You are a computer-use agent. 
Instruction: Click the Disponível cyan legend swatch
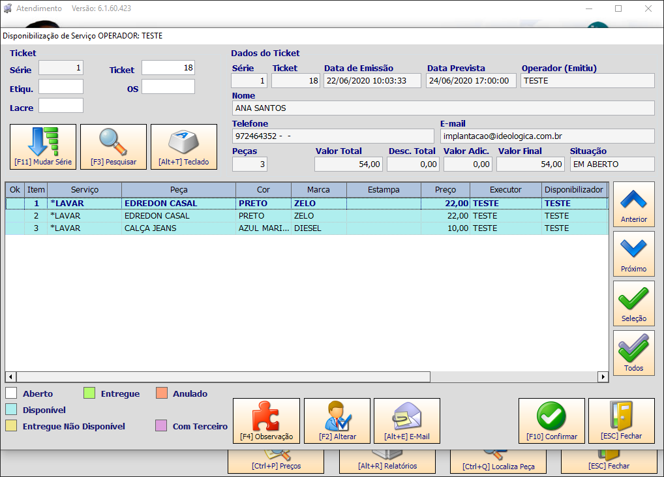12,410
